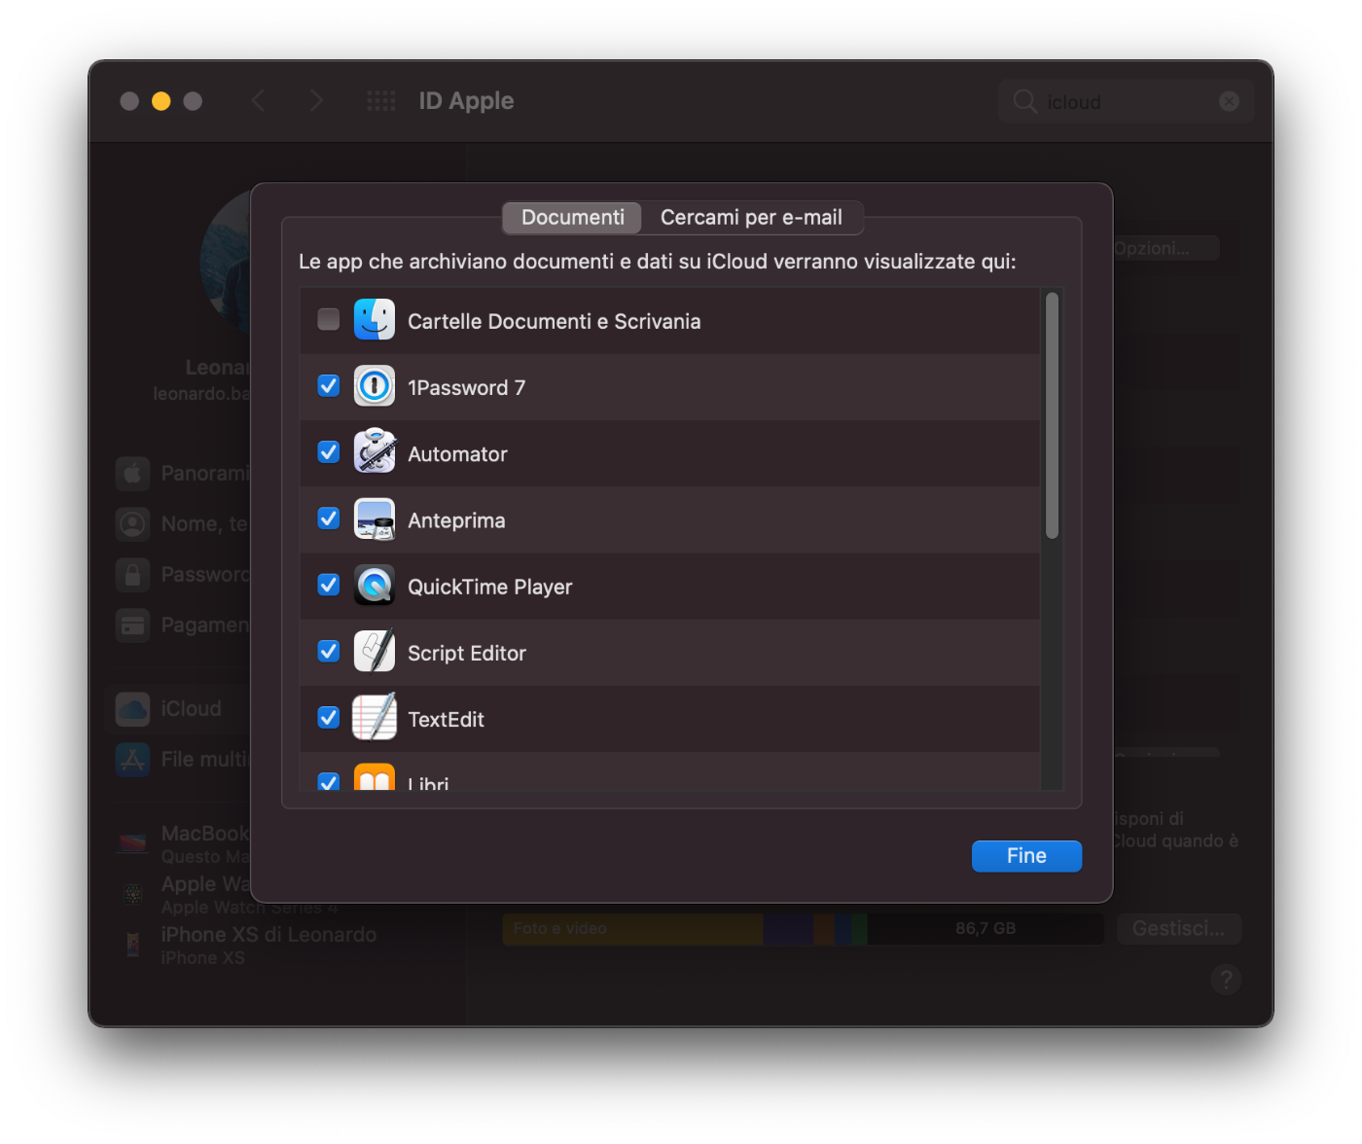This screenshot has height=1144, width=1362.
Task: Go back with the left arrow
Action: tap(258, 101)
